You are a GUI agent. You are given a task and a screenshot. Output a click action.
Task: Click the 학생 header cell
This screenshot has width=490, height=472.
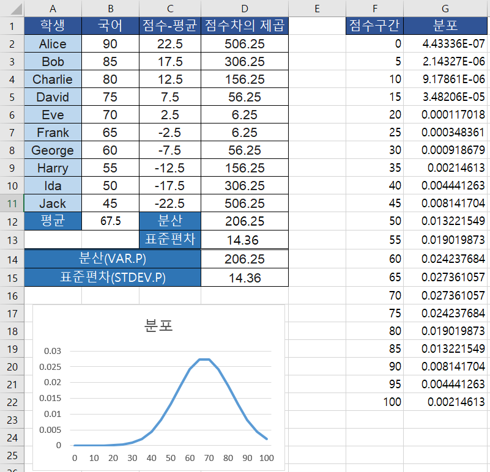tap(53, 26)
